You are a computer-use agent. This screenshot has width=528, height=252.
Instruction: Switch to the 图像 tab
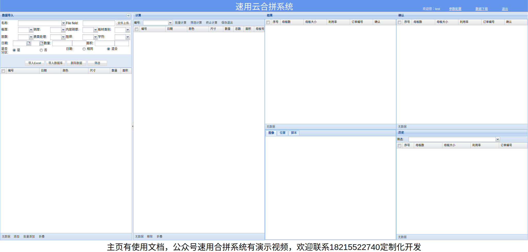coord(271,133)
